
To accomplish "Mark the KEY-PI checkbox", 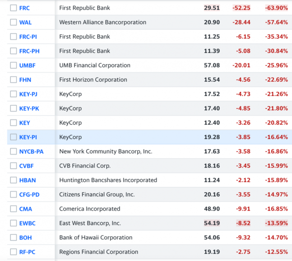I will [x=13, y=137].
